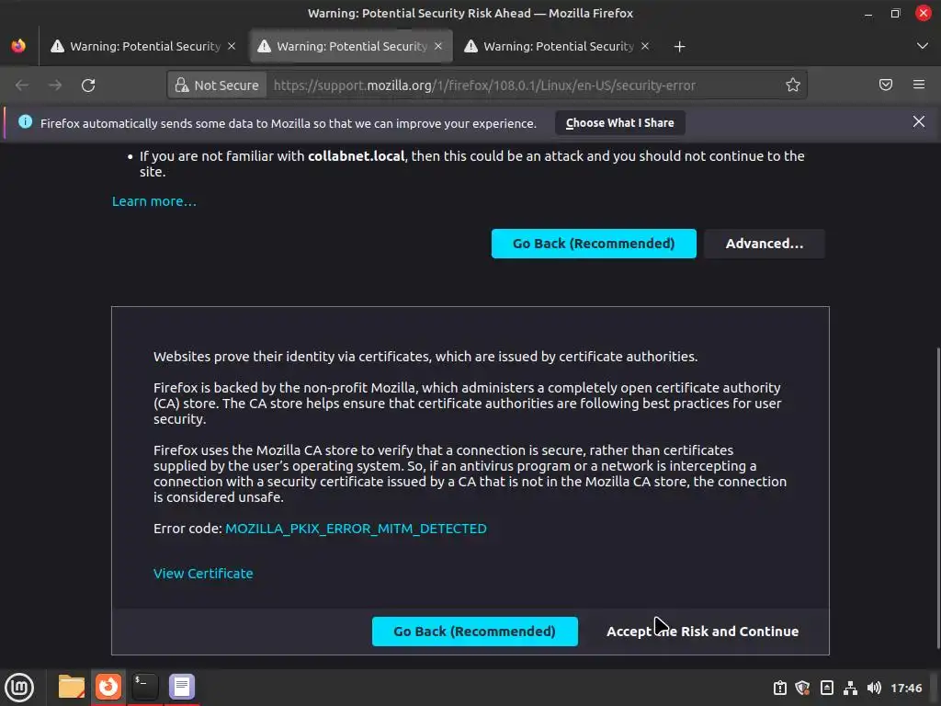
Task: Bookmark this page with the star icon
Action: pos(793,85)
